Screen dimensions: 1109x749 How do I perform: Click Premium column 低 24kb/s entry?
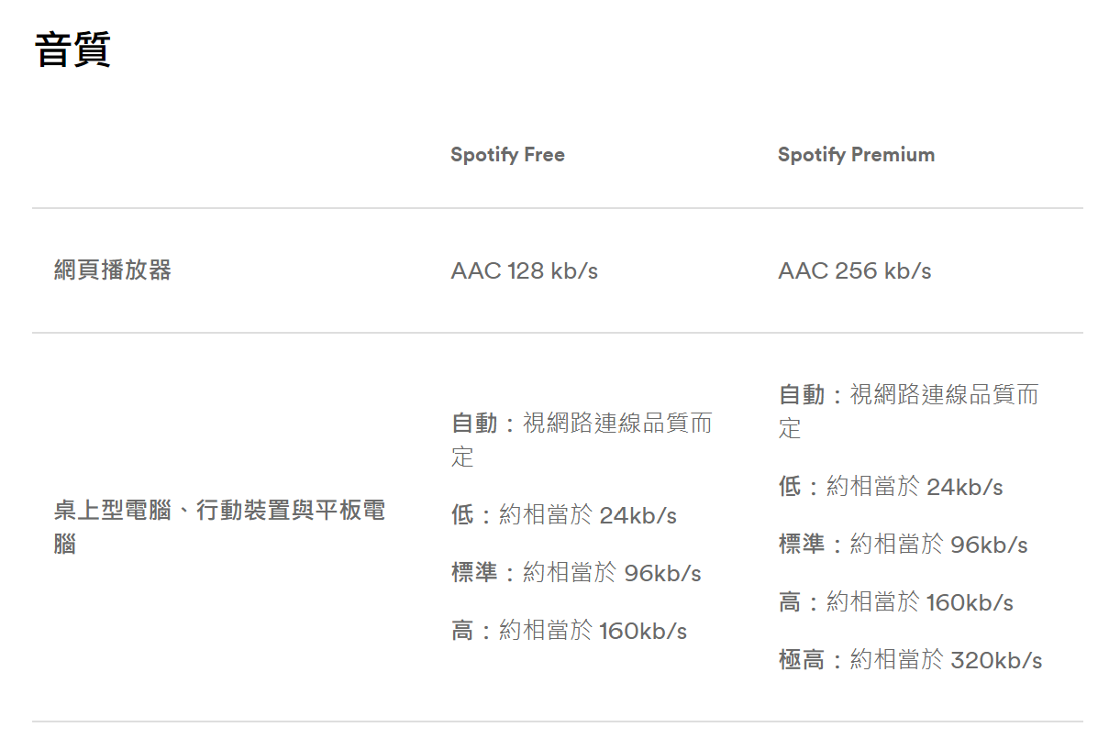coord(891,487)
